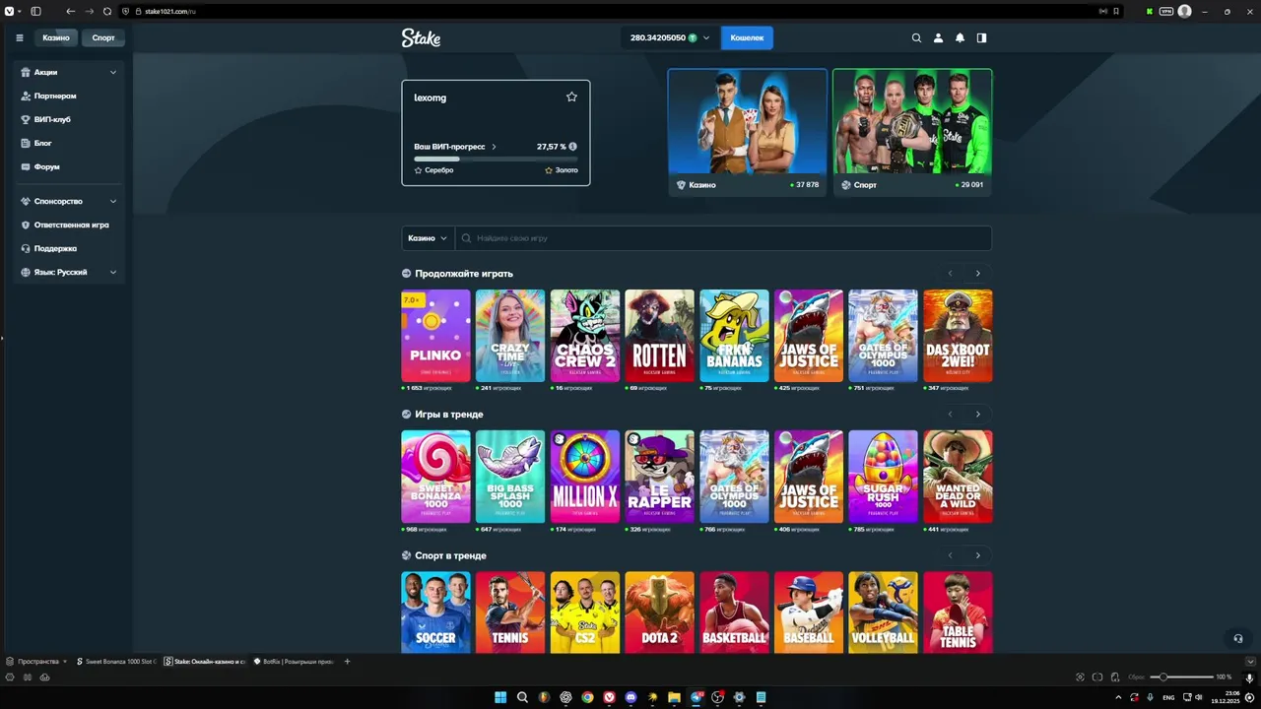Click the VIP progress info icon
The width and height of the screenshot is (1261, 709).
tap(572, 147)
